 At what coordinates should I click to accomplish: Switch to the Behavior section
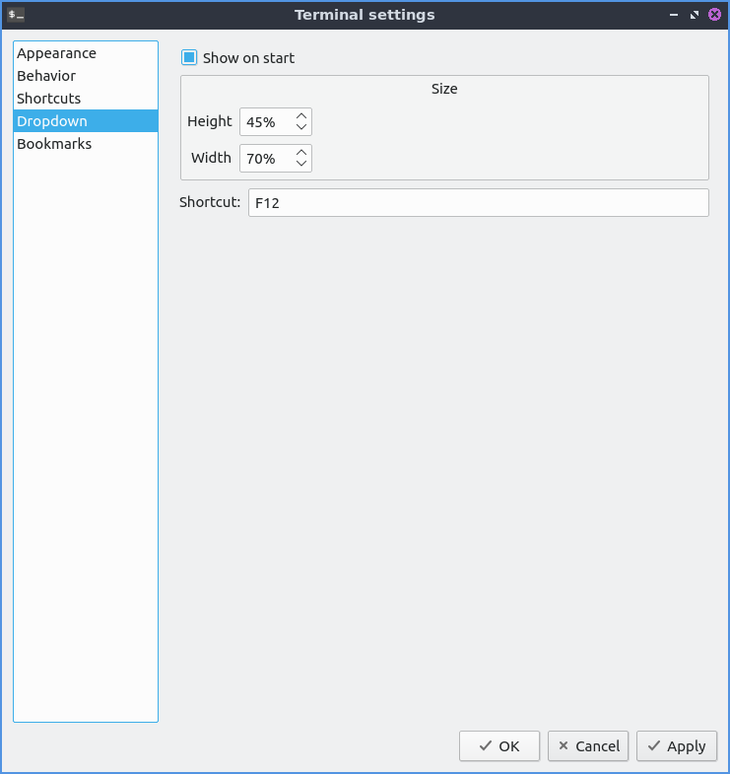(x=46, y=76)
